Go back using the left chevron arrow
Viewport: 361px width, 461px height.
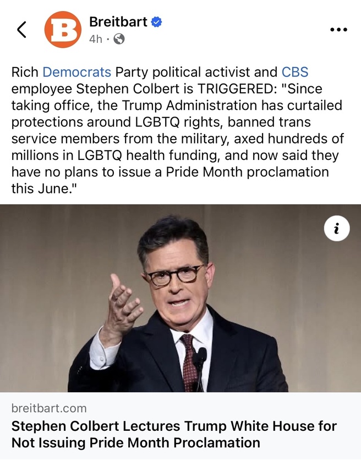click(x=21, y=30)
